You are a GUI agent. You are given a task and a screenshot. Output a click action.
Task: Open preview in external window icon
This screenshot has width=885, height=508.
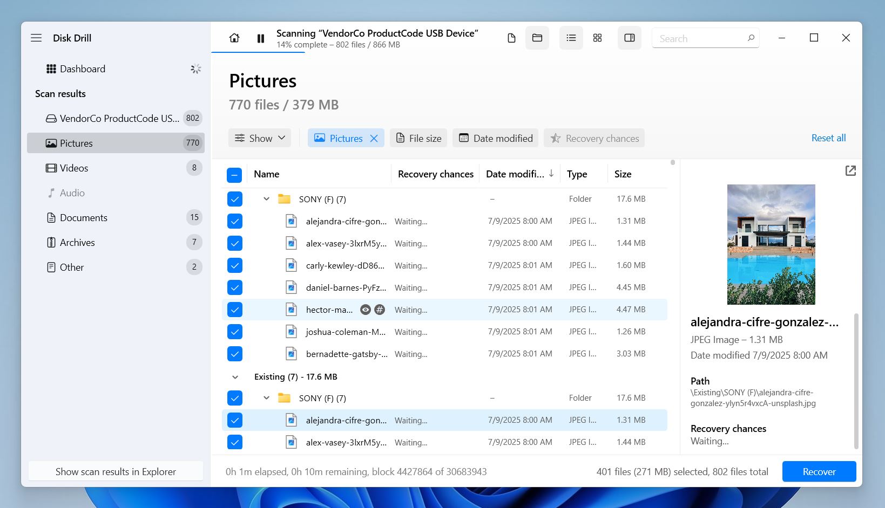click(850, 171)
